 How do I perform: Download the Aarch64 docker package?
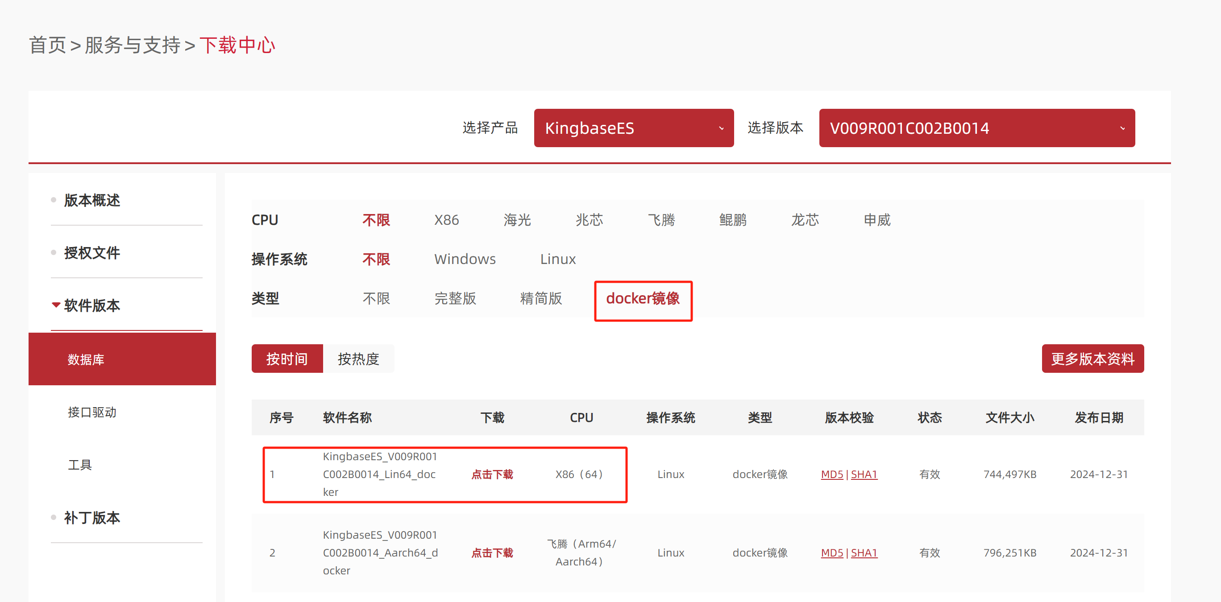(x=491, y=553)
